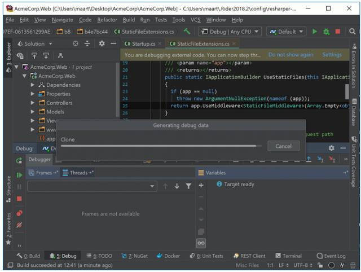This screenshot has height=272, width=361.
Task: Select the AcmeCorp.Web project node
Action: pos(56,76)
